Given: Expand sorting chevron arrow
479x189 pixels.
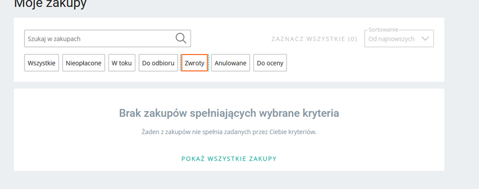Looking at the screenshot, I should coord(425,39).
